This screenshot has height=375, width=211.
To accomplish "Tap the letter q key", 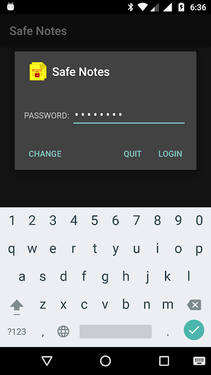I will tap(11, 249).
